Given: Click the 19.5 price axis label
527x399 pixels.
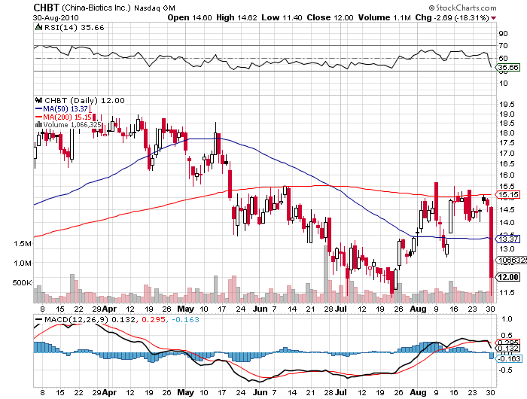Looking at the screenshot, I should pos(507,105).
